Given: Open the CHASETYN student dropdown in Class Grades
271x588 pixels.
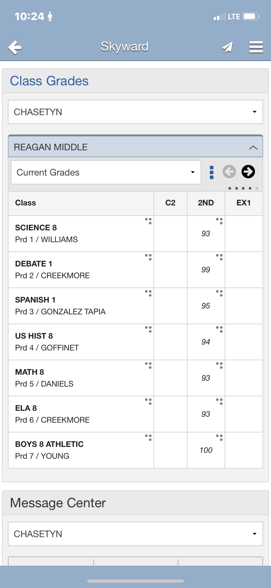Looking at the screenshot, I should point(135,112).
